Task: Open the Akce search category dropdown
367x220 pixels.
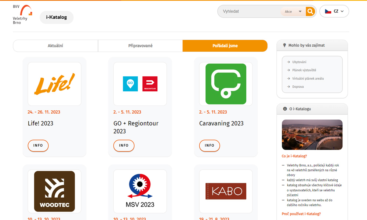Action: [x=293, y=11]
